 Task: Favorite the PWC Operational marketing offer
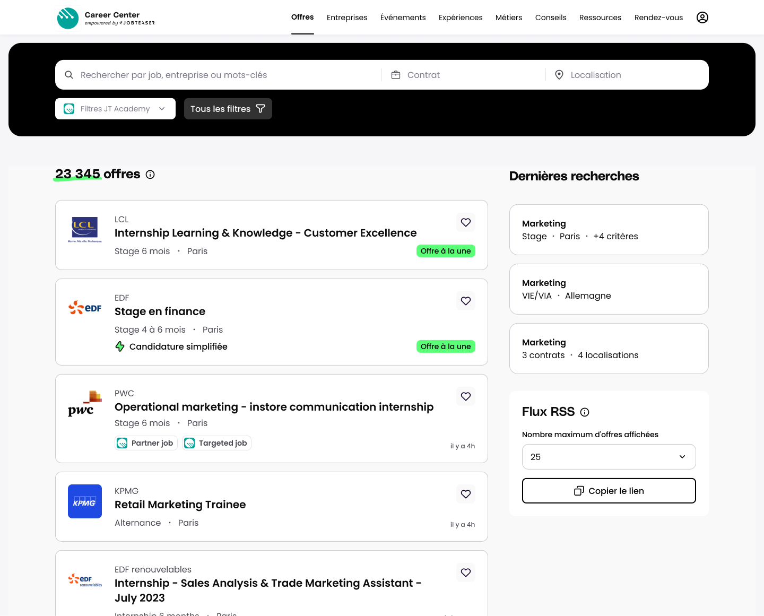466,396
